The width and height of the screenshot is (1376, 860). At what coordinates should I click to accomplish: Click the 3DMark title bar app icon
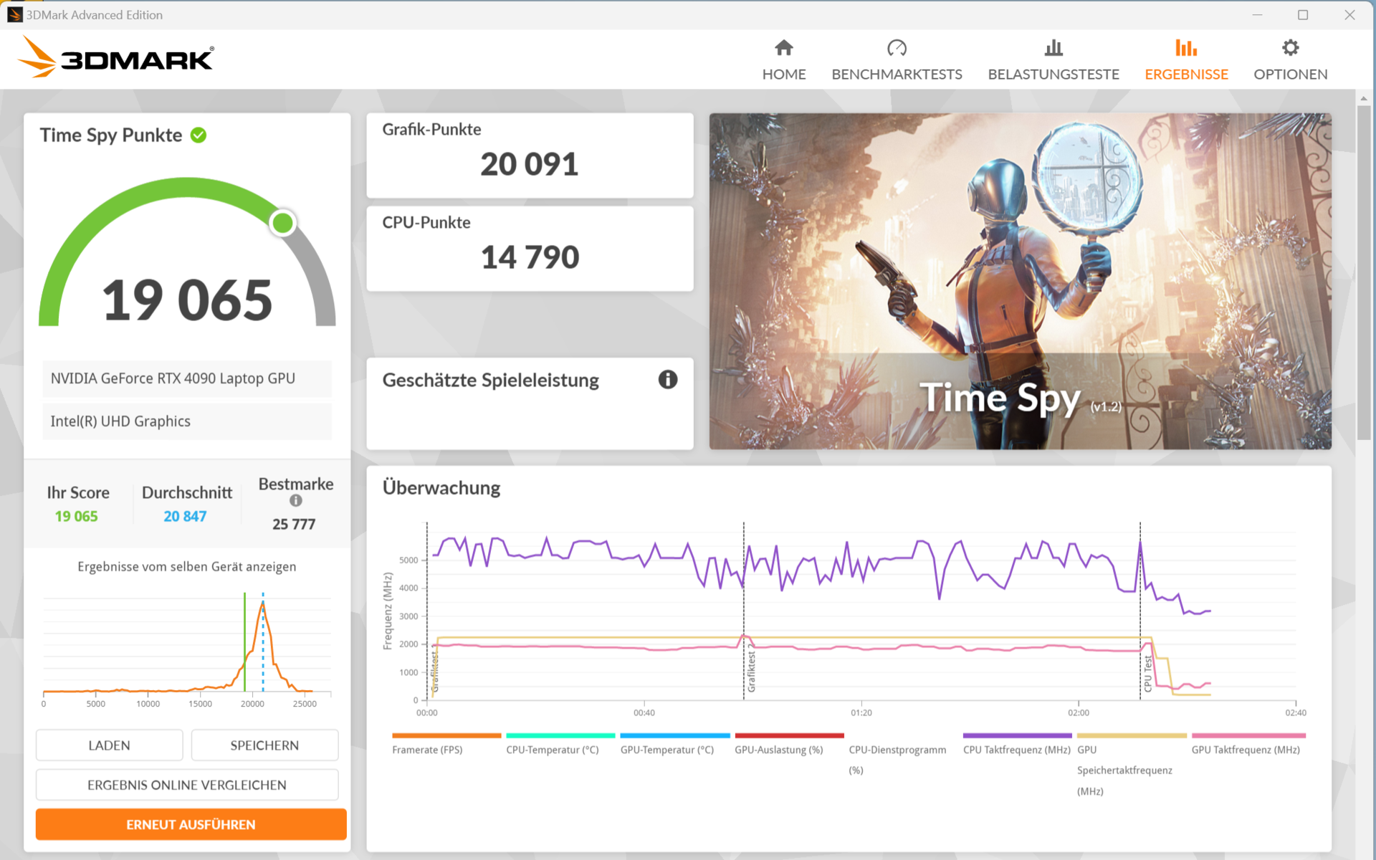14,14
